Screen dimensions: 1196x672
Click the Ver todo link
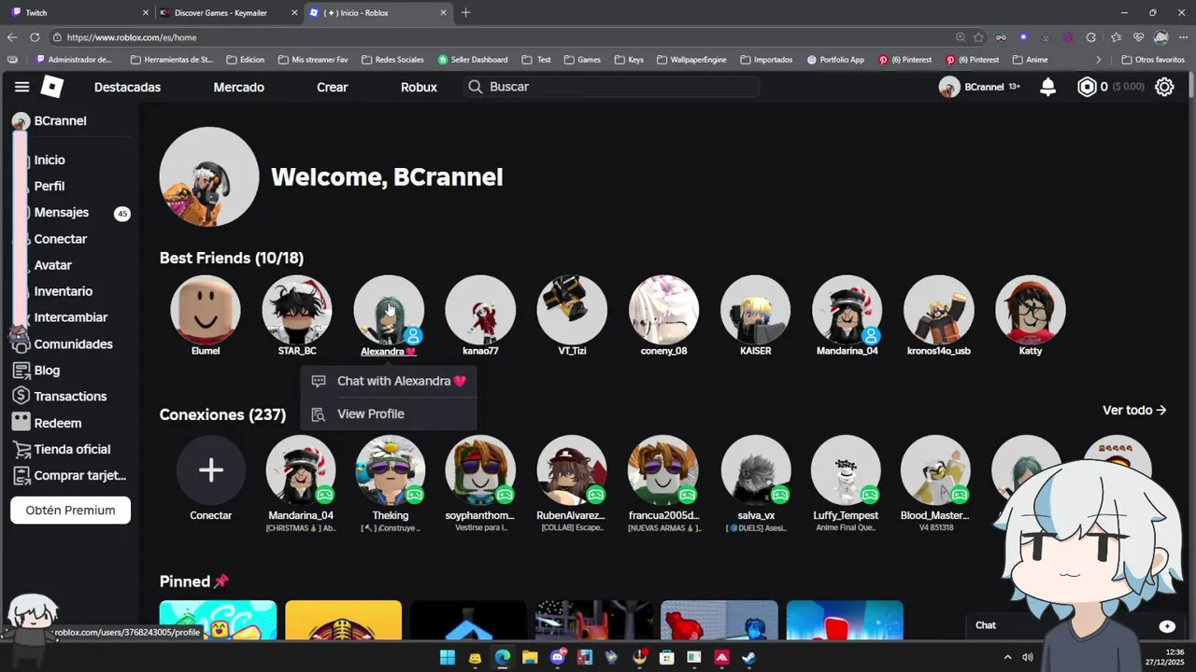pyautogui.click(x=1134, y=410)
